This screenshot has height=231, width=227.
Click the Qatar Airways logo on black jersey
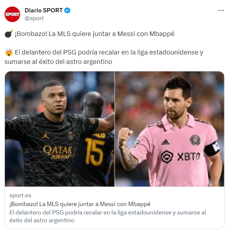pyautogui.click(x=58, y=152)
